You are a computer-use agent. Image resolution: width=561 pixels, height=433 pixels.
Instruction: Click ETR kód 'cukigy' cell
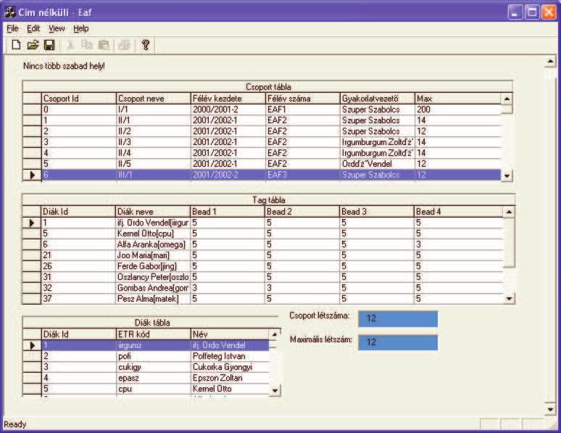click(153, 367)
